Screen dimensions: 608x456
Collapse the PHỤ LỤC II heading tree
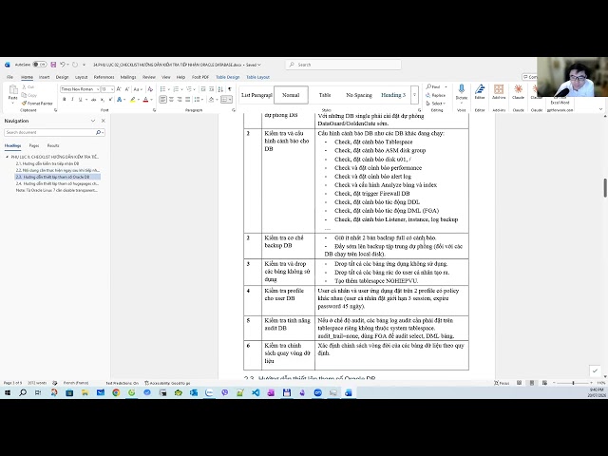(x=7, y=157)
